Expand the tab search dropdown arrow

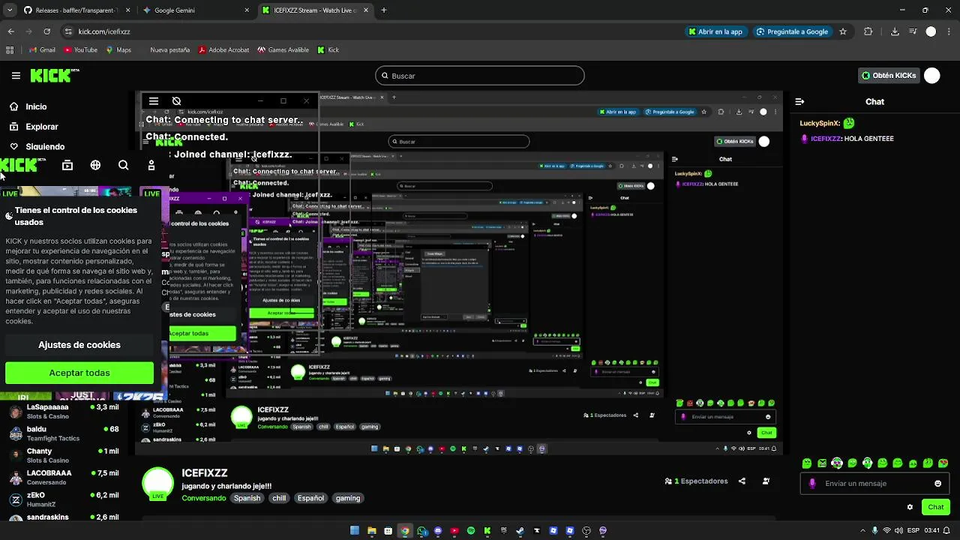click(10, 10)
